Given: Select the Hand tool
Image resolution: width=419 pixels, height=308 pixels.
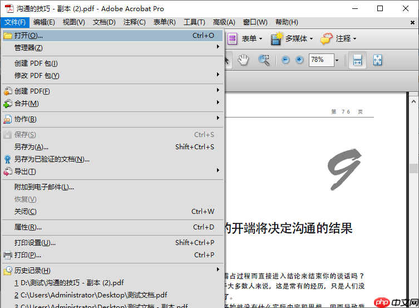Looking at the screenshot, I should [x=243, y=60].
